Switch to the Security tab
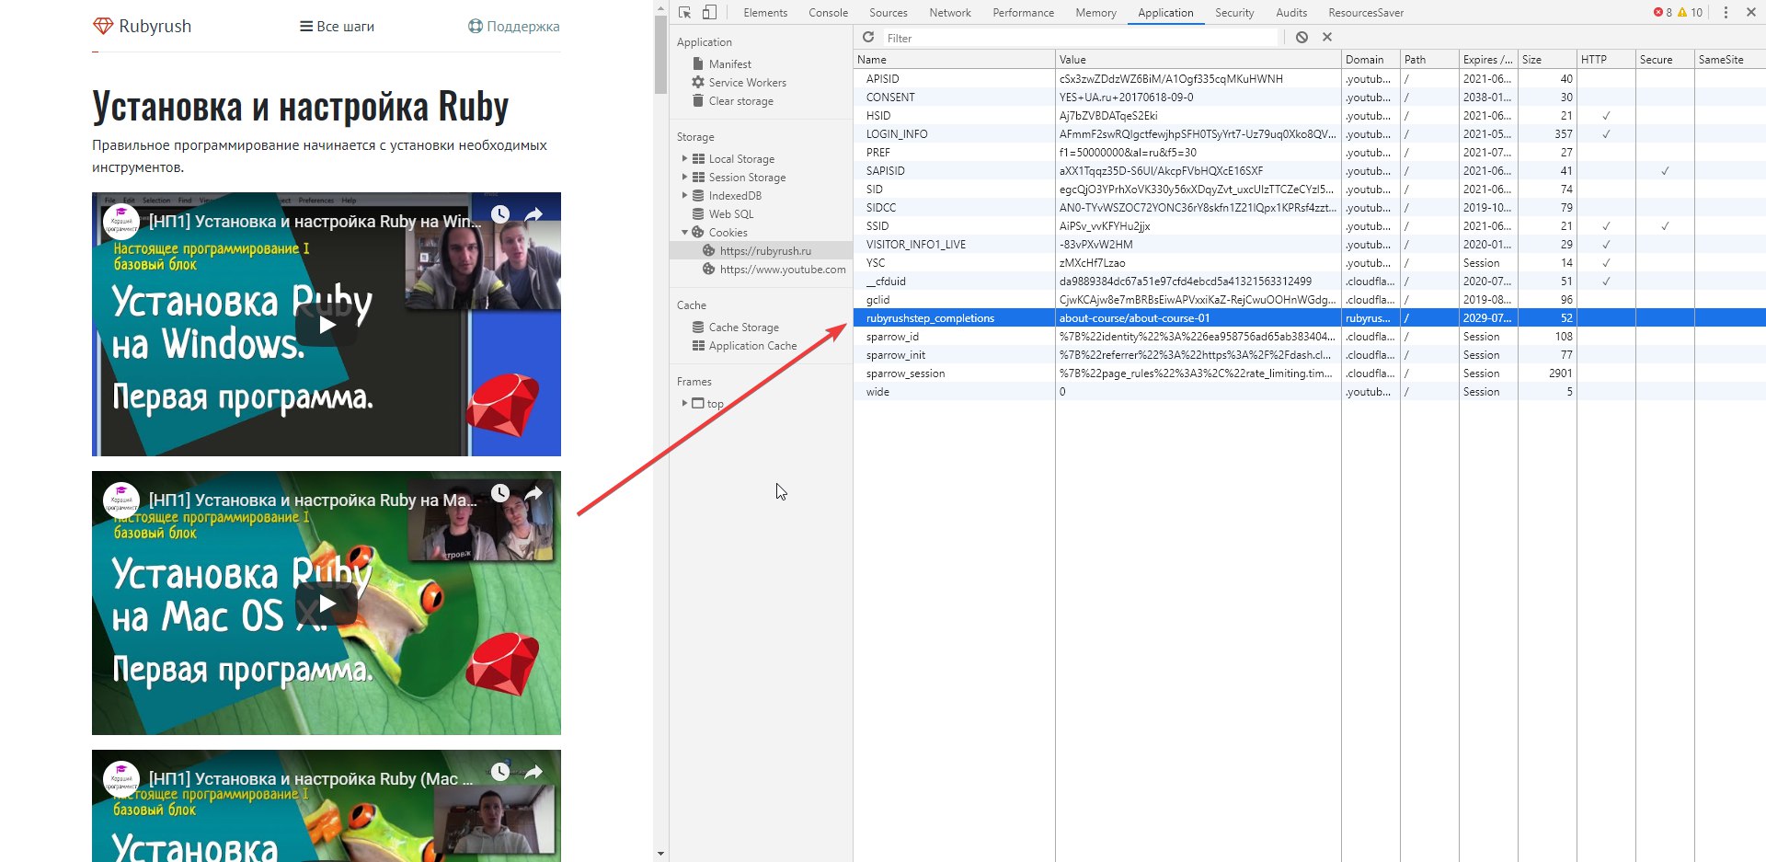1766x862 pixels. click(1234, 12)
